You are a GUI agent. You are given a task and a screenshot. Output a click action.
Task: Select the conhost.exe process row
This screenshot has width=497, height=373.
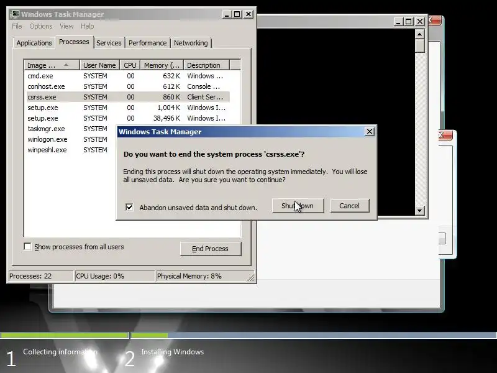pos(128,86)
